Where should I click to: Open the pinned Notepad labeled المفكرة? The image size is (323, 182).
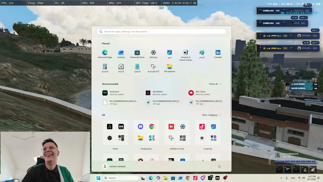137,68
